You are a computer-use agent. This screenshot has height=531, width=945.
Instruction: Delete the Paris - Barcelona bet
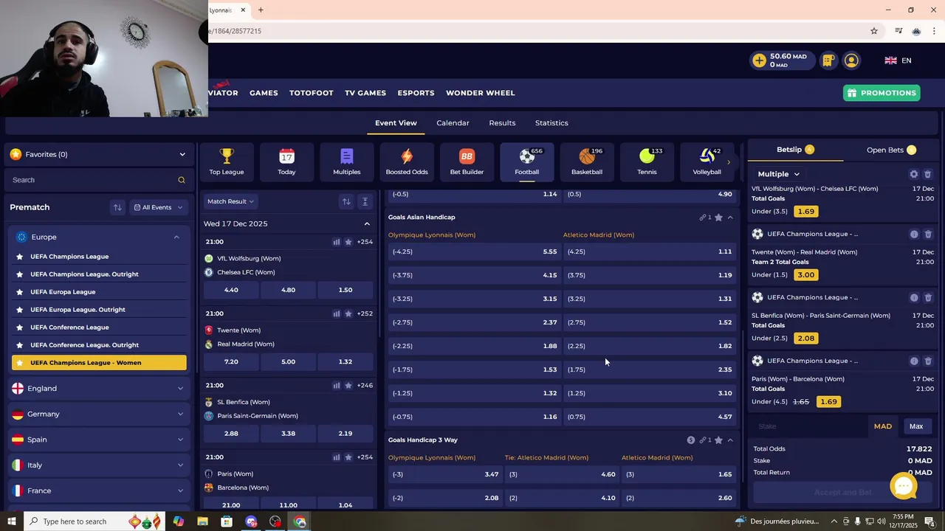tap(928, 361)
